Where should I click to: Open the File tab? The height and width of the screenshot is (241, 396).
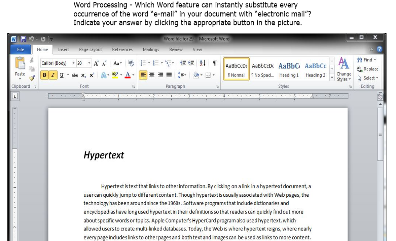[20, 49]
